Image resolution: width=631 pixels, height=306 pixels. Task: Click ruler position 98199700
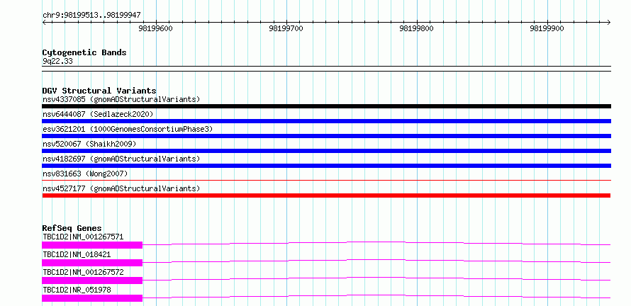(286, 28)
